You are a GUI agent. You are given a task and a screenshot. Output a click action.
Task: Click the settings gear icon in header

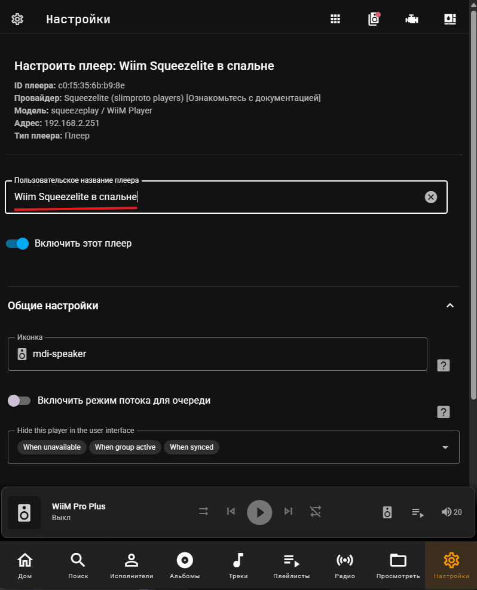tap(17, 19)
